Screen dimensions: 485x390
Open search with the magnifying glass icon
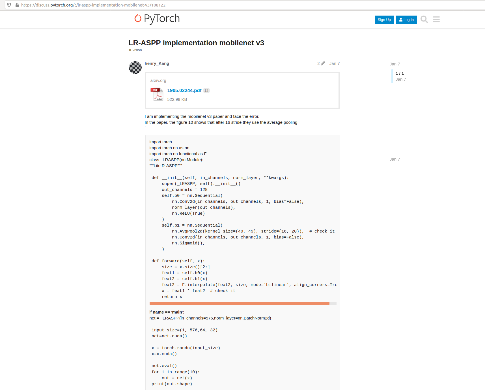pyautogui.click(x=424, y=19)
